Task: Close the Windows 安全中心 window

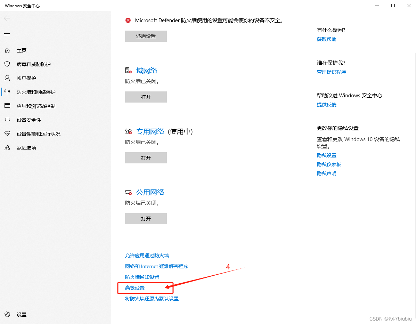Action: (x=409, y=6)
